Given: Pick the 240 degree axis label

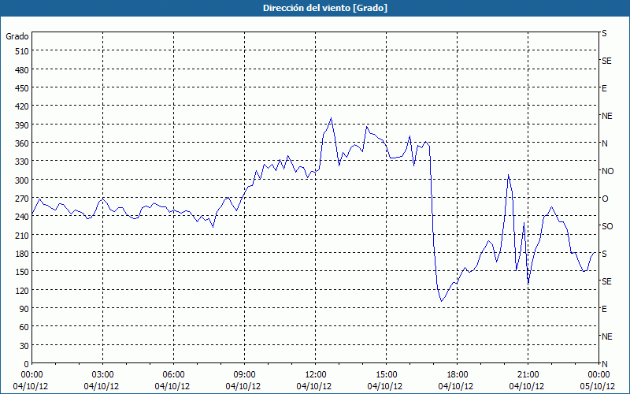Looking at the screenshot, I should [23, 217].
